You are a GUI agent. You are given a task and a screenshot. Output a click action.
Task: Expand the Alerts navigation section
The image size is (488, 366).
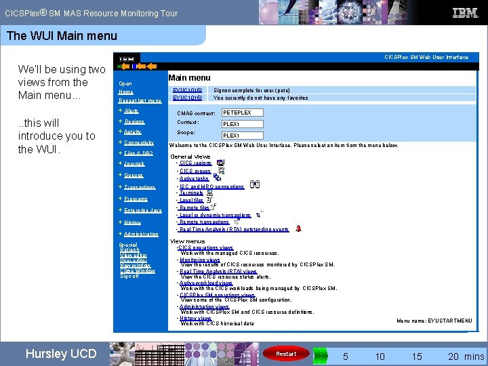(x=120, y=110)
